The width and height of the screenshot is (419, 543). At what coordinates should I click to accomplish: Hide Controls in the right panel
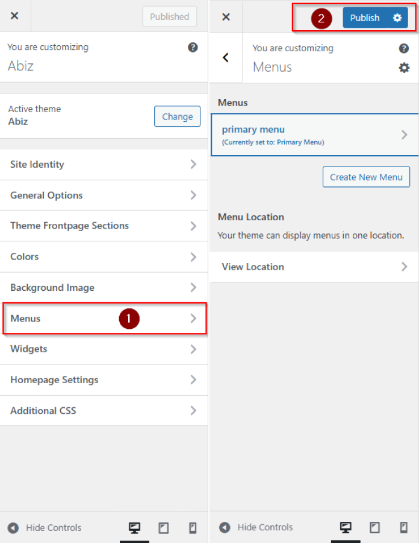256,528
